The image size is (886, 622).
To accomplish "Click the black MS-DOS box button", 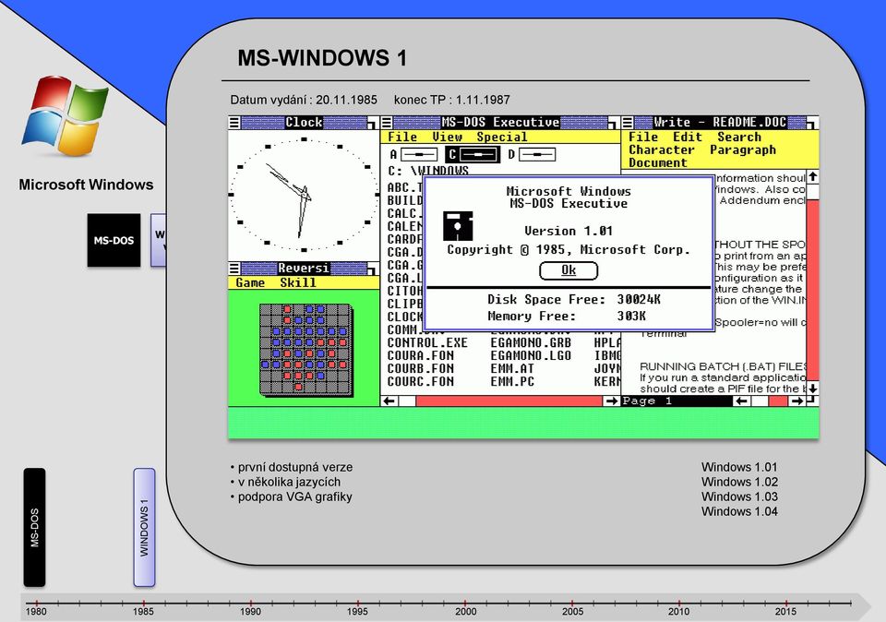I will click(114, 240).
